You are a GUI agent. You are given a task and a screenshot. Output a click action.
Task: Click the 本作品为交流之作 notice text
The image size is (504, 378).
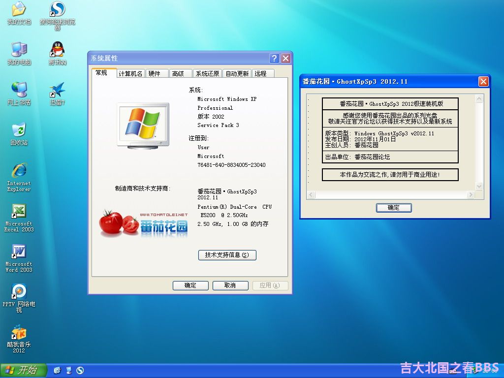tap(390, 175)
